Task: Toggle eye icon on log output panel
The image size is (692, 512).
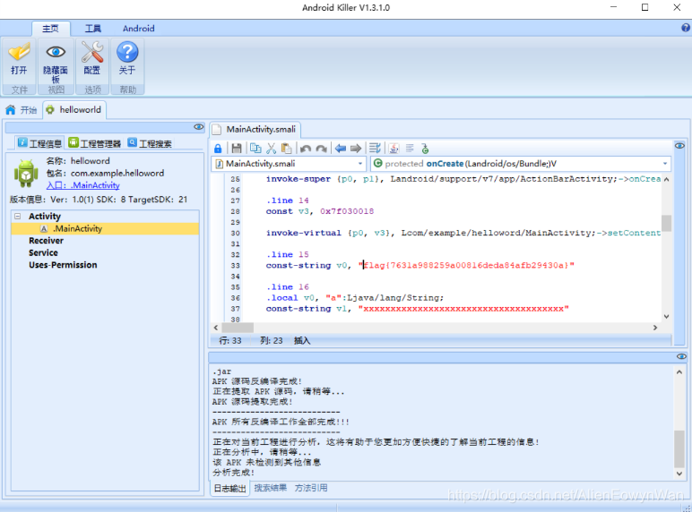Action: 681,356
